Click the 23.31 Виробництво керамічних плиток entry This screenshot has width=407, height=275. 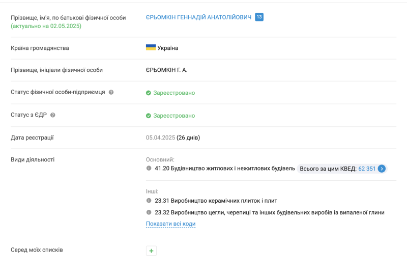(x=216, y=201)
